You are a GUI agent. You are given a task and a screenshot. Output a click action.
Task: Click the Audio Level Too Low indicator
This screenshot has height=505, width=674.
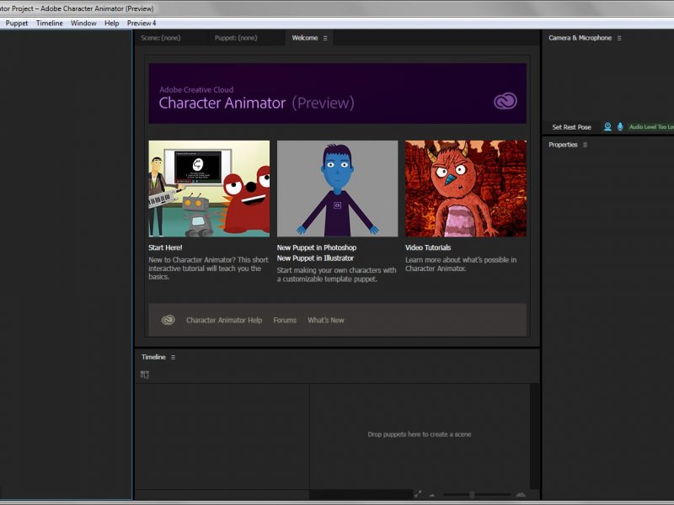[650, 127]
